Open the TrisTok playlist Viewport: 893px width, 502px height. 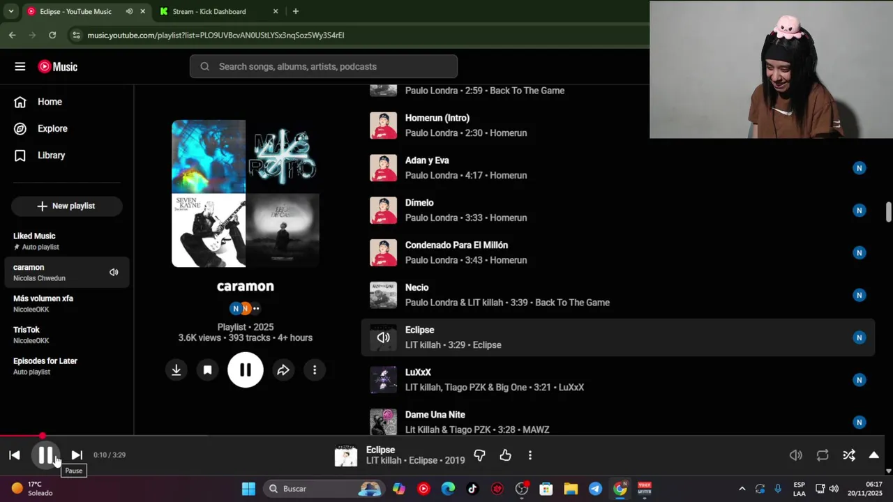pyautogui.click(x=66, y=335)
